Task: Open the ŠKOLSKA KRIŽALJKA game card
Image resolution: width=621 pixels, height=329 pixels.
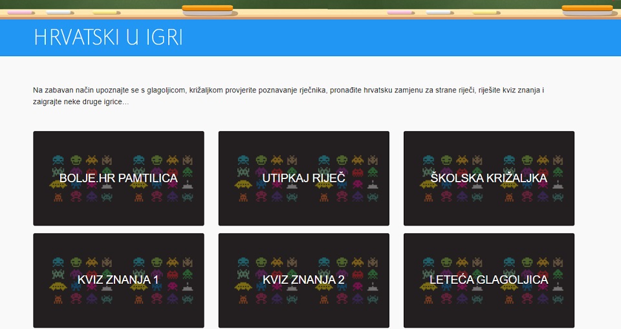Action: pos(489,178)
